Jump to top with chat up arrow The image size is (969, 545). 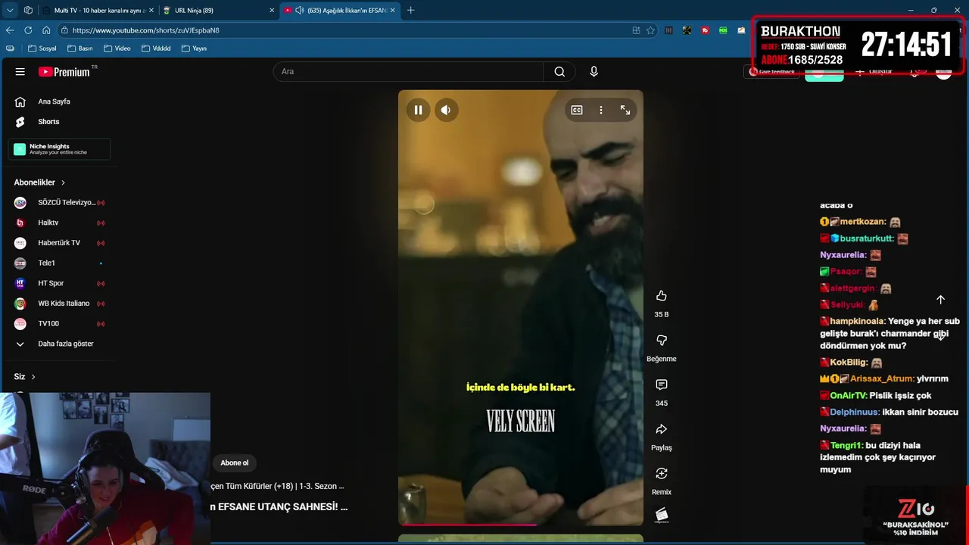(x=940, y=300)
